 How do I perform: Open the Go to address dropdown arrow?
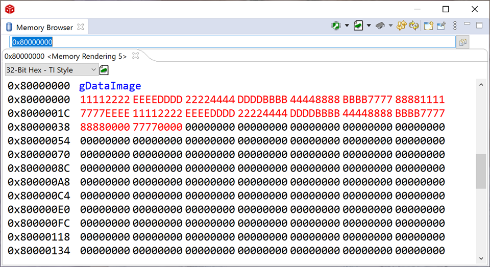point(347,26)
